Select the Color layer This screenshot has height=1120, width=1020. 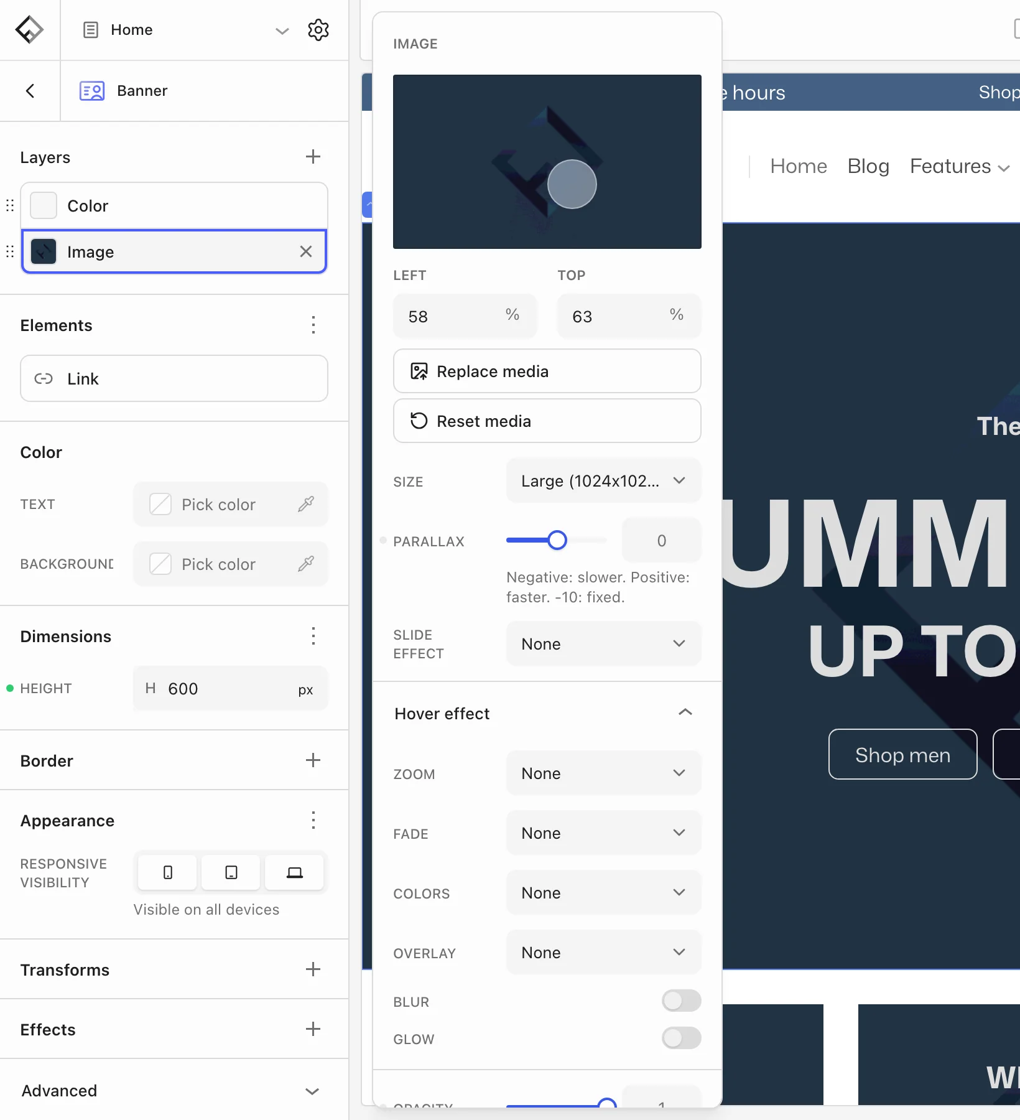(174, 205)
